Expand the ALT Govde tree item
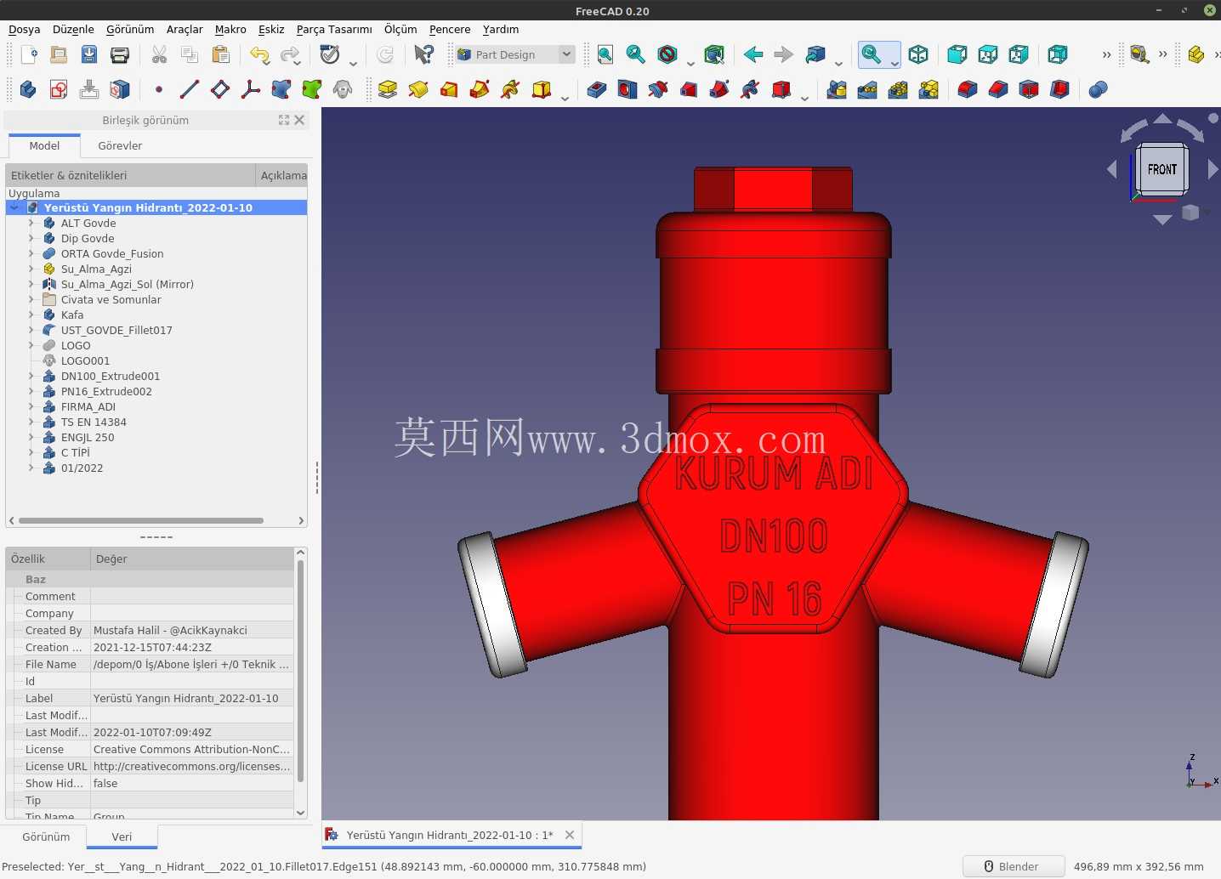 pos(31,223)
